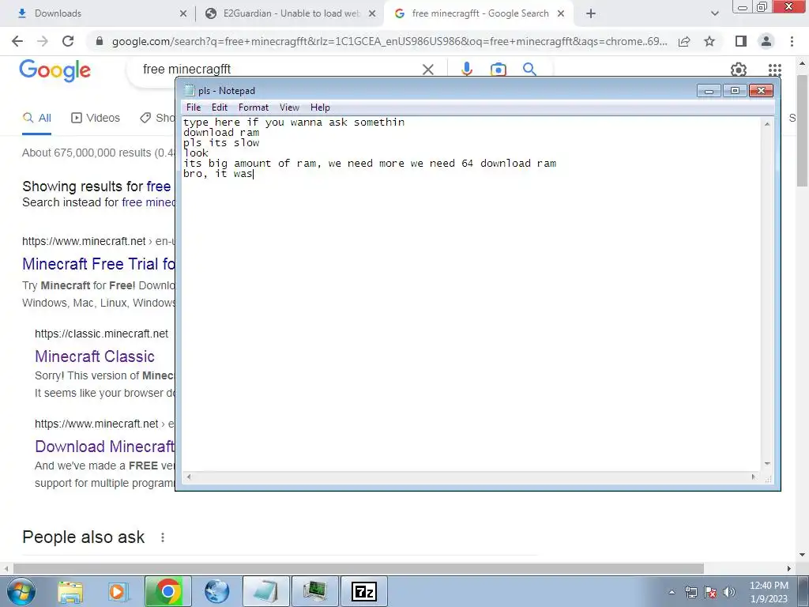This screenshot has height=607, width=809.
Task: Click the padlock site info icon
Action: pos(100,41)
